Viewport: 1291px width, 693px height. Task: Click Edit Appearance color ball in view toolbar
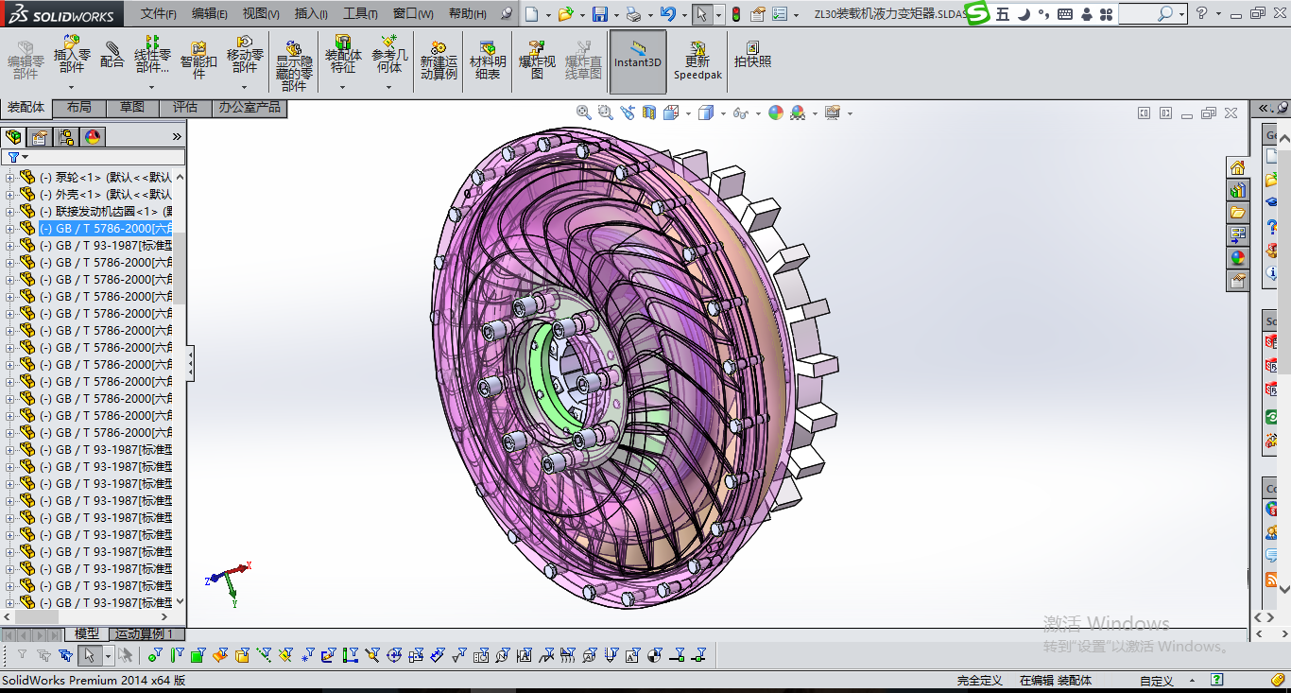[776, 113]
